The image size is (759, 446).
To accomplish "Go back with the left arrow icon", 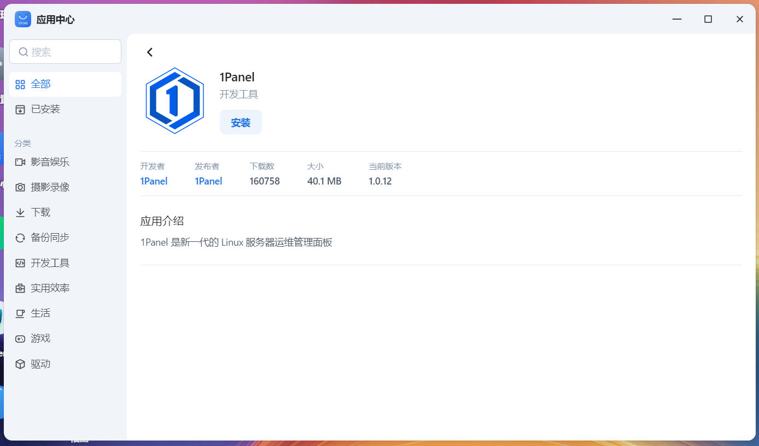I will (150, 52).
